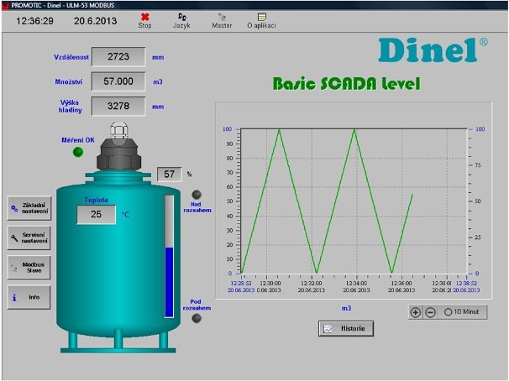Screen dimensions: 509x381
Task: Click the 57 percent level field
Action: coord(169,175)
